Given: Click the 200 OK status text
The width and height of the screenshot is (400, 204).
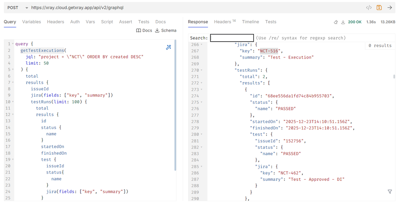Looking at the screenshot, I should (355, 22).
